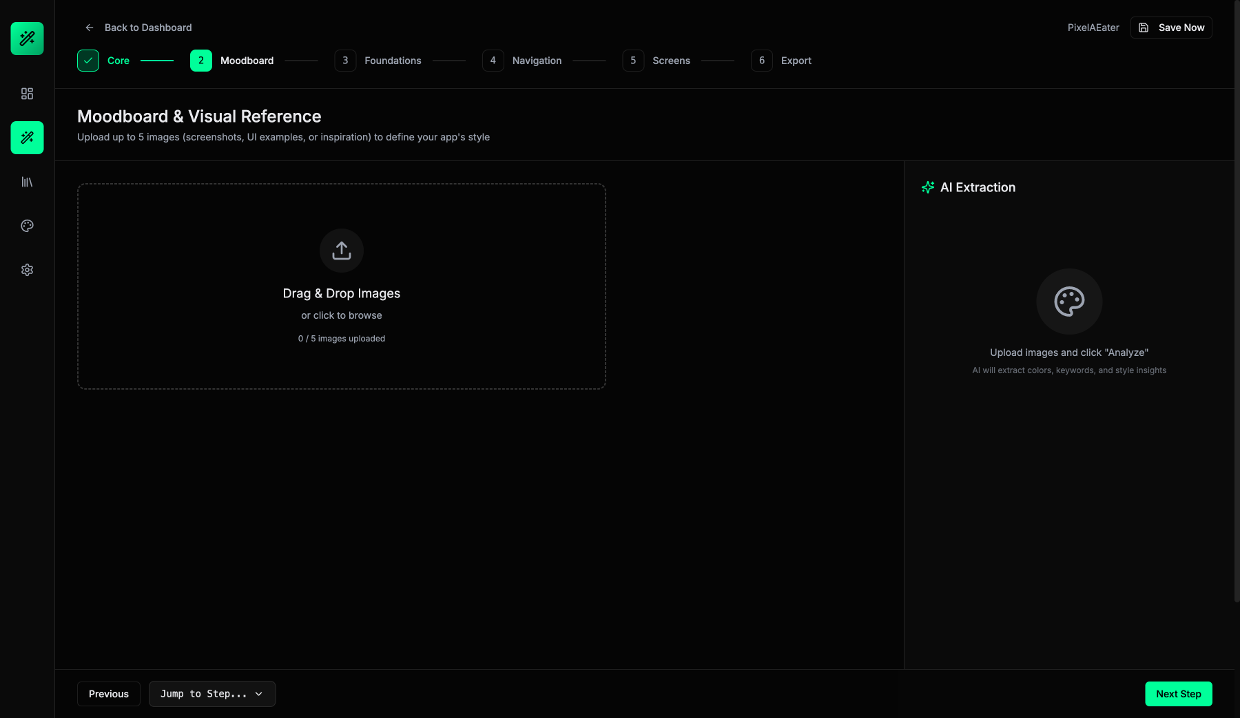
Task: Click the sparkle icon next to AI Extraction
Action: 928,187
